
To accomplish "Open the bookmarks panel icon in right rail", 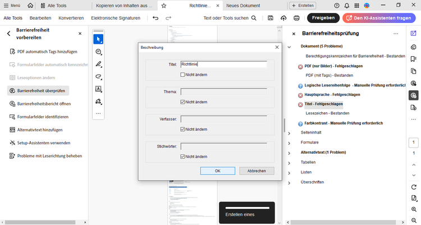I will (414, 59).
